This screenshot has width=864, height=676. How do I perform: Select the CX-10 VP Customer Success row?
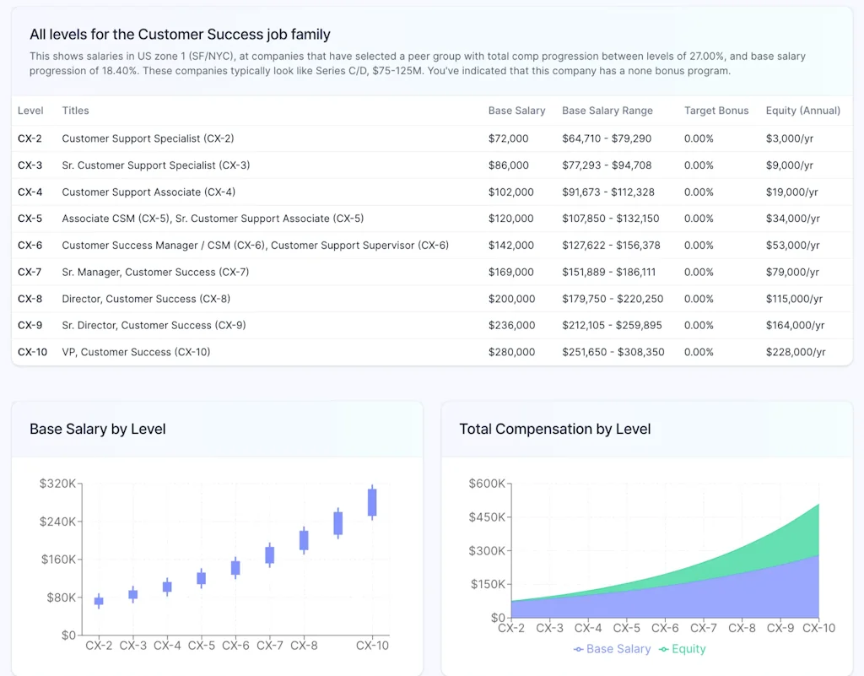pos(337,352)
